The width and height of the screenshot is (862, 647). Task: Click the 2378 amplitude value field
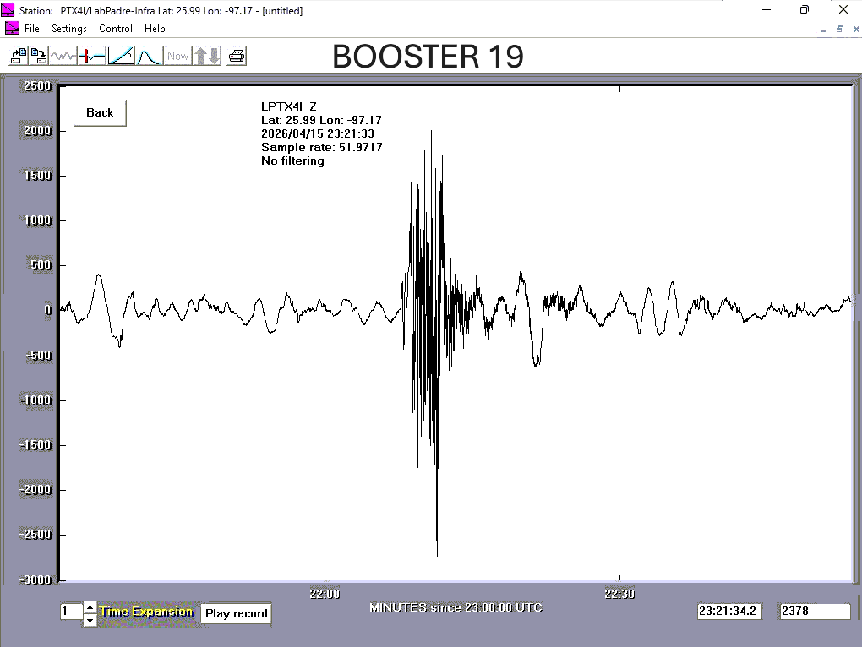click(815, 611)
